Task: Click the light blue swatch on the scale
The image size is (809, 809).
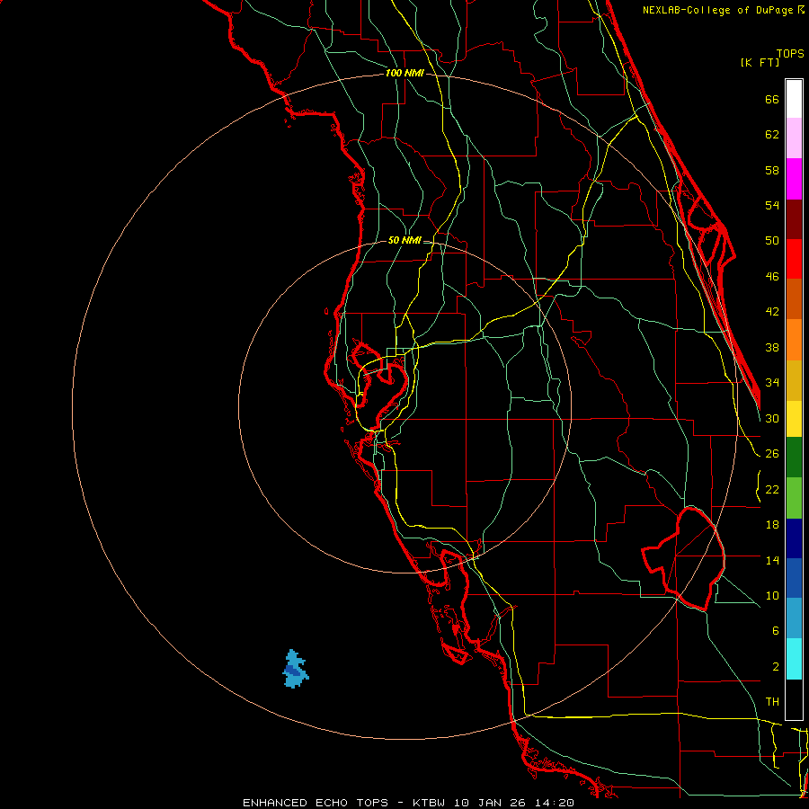Action: coord(794,618)
